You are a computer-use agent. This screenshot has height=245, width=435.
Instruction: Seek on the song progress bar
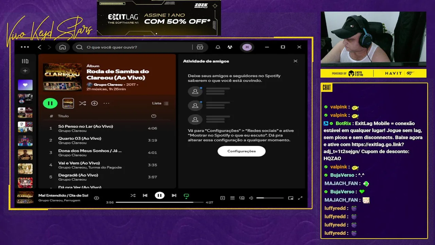(160, 202)
